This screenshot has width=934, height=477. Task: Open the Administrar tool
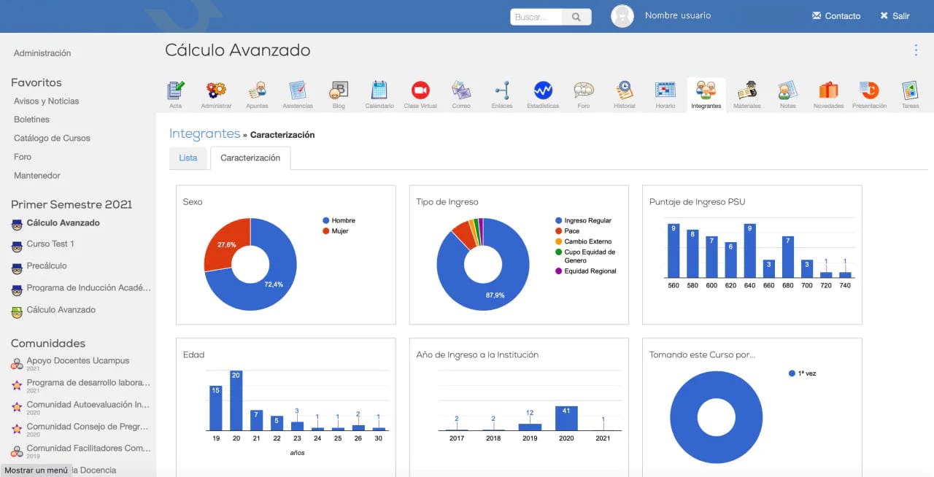pyautogui.click(x=216, y=93)
